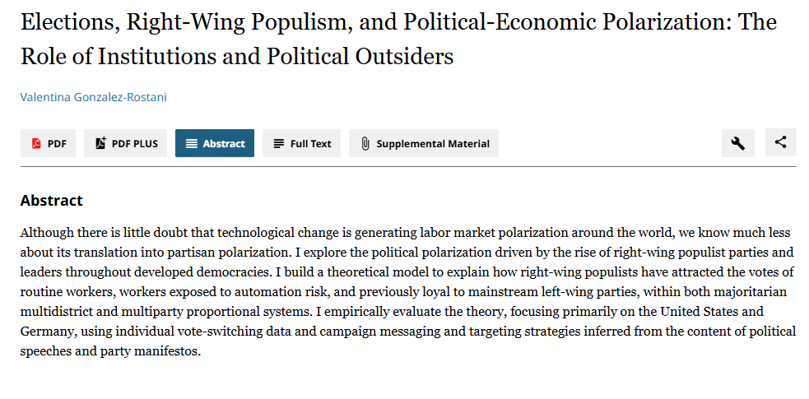Open the article tools wrench icon
This screenshot has height=399, width=809.
coord(737,143)
